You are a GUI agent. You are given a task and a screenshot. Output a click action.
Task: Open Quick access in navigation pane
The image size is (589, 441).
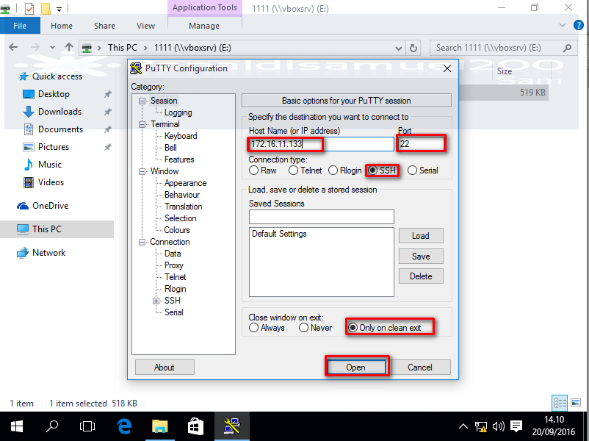57,76
